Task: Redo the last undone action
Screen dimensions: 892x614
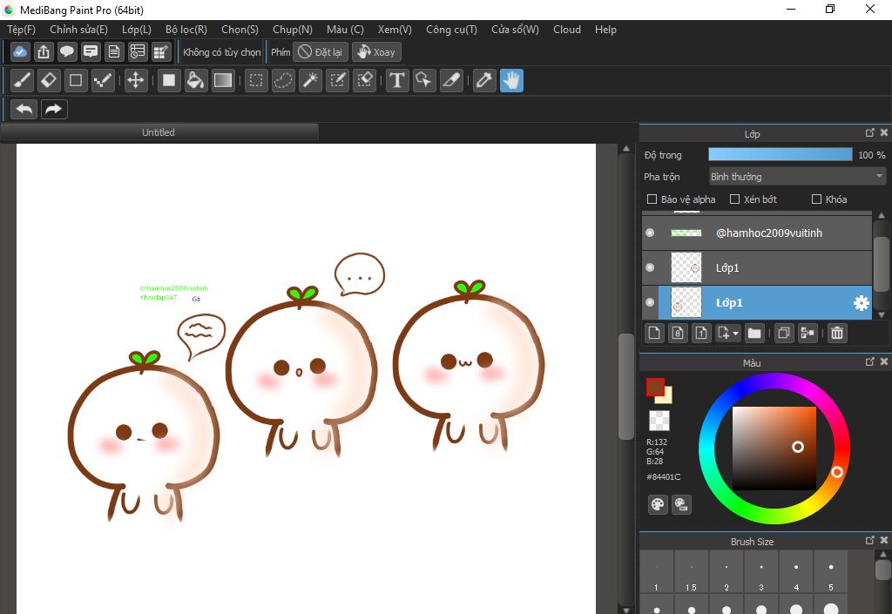Action: 54,109
